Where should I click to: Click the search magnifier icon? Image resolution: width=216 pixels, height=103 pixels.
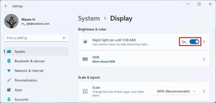click(64, 38)
